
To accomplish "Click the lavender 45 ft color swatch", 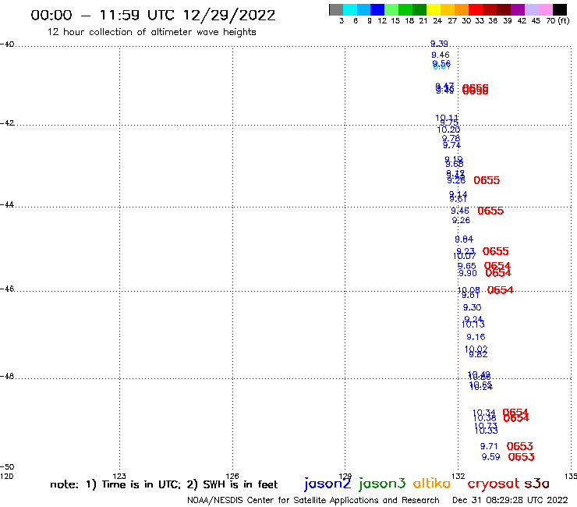I will tap(531, 9).
